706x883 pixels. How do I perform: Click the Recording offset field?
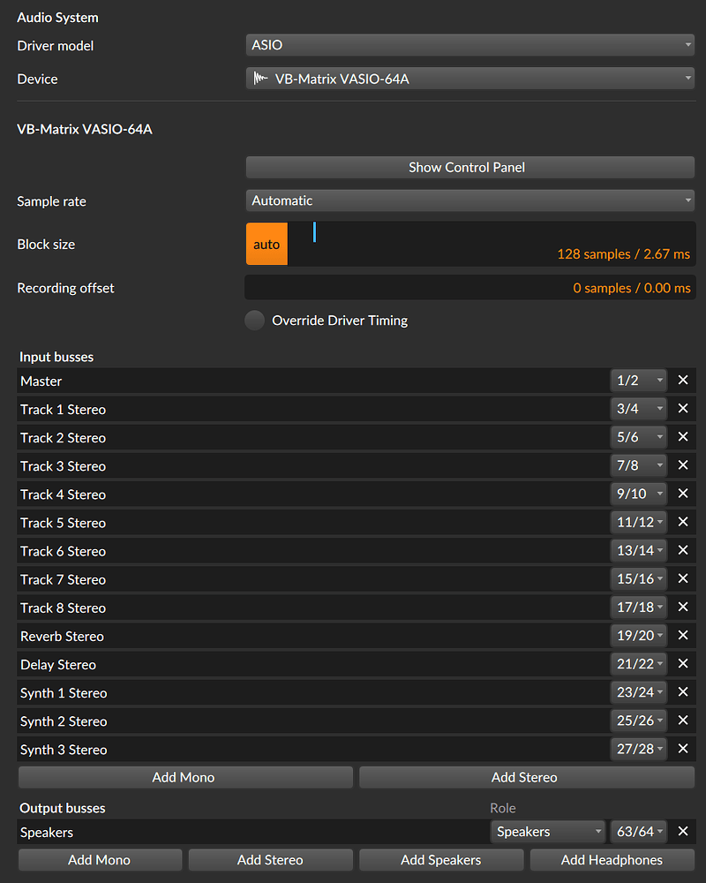[469, 287]
